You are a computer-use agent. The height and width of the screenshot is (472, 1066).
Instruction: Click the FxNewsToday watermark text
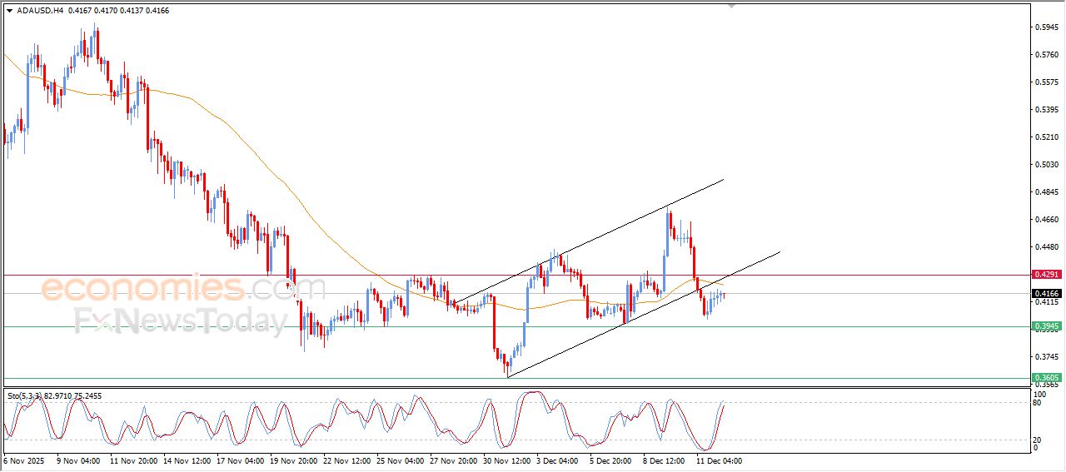click(182, 320)
